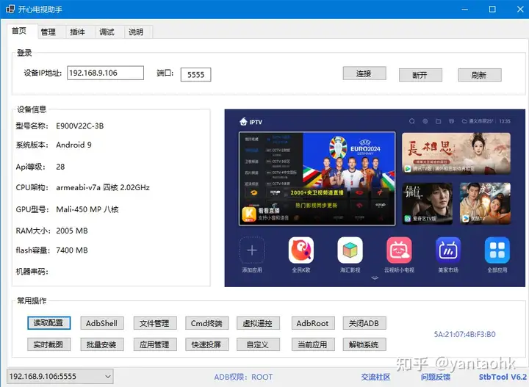
Task: Open the 海汇影视 cube icon
Action: (x=350, y=250)
